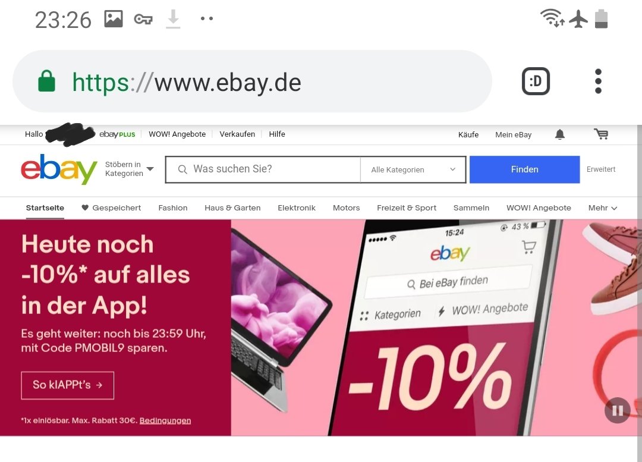Open the shopping cart icon
This screenshot has height=462, width=642.
coord(601,134)
